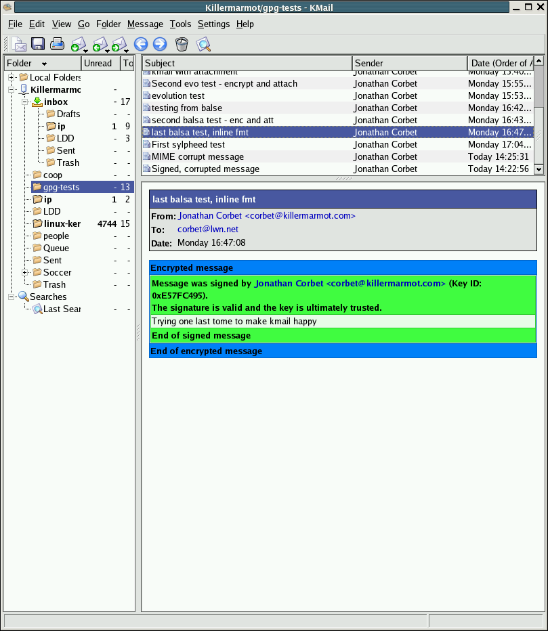The height and width of the screenshot is (631, 548).
Task: Click the Reply to All envelope icon
Action: coord(99,44)
